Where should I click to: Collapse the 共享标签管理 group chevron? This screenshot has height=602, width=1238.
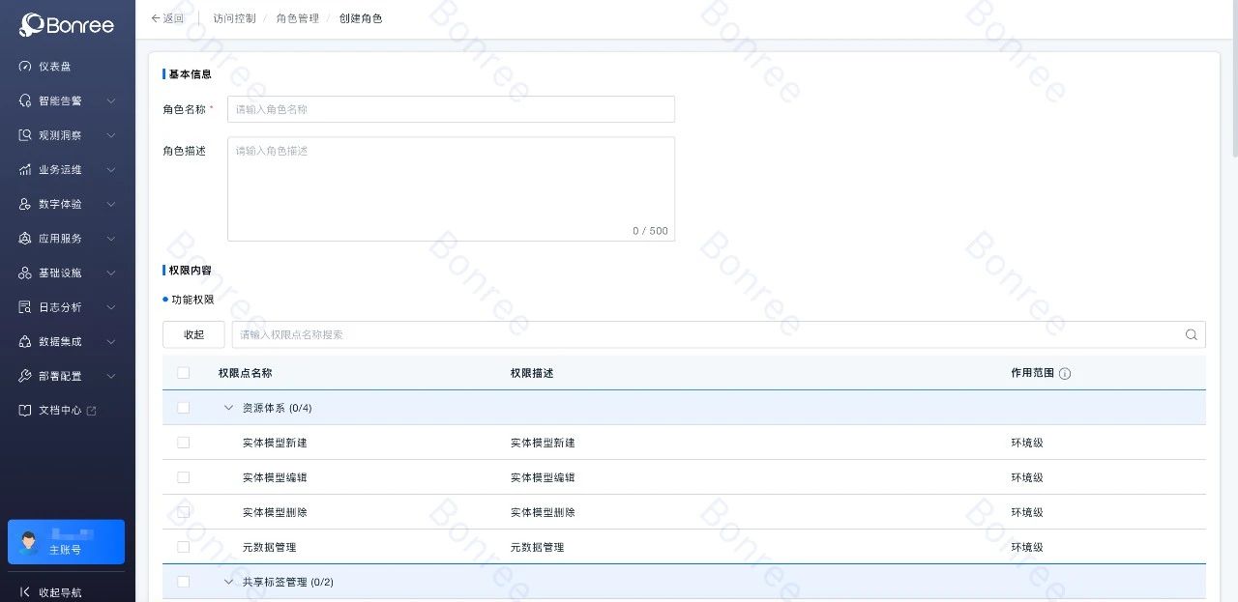coord(228,582)
